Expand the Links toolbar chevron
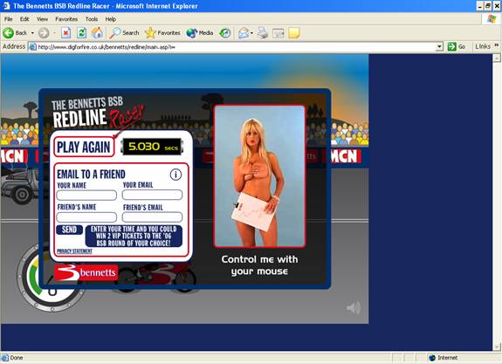Screen dimensions: 502x364 [496, 45]
